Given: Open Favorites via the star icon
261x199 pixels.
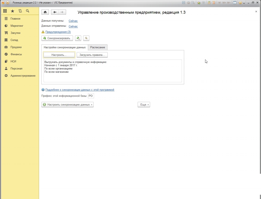Looking at the screenshot, I should coord(12,11).
